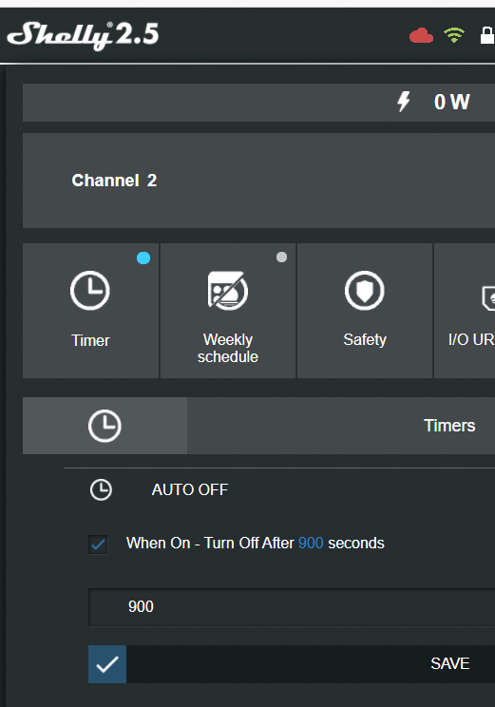Click the red cloud status icon
This screenshot has height=707, width=495.
[421, 35]
